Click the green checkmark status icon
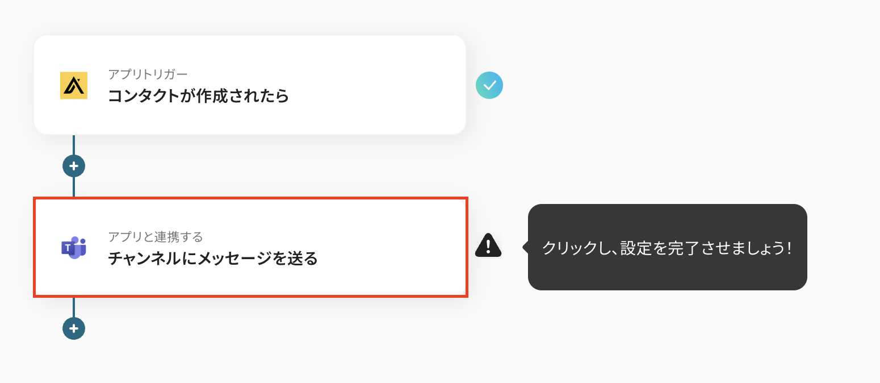The width and height of the screenshot is (880, 383). pyautogui.click(x=489, y=85)
